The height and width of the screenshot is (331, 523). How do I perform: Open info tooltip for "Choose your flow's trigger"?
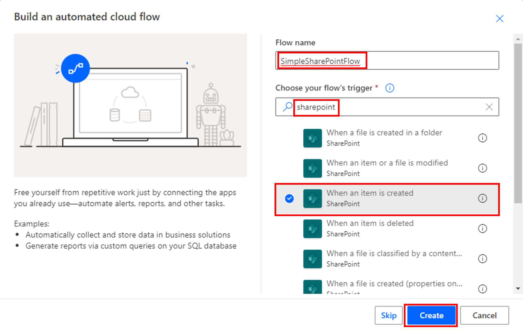(389, 88)
